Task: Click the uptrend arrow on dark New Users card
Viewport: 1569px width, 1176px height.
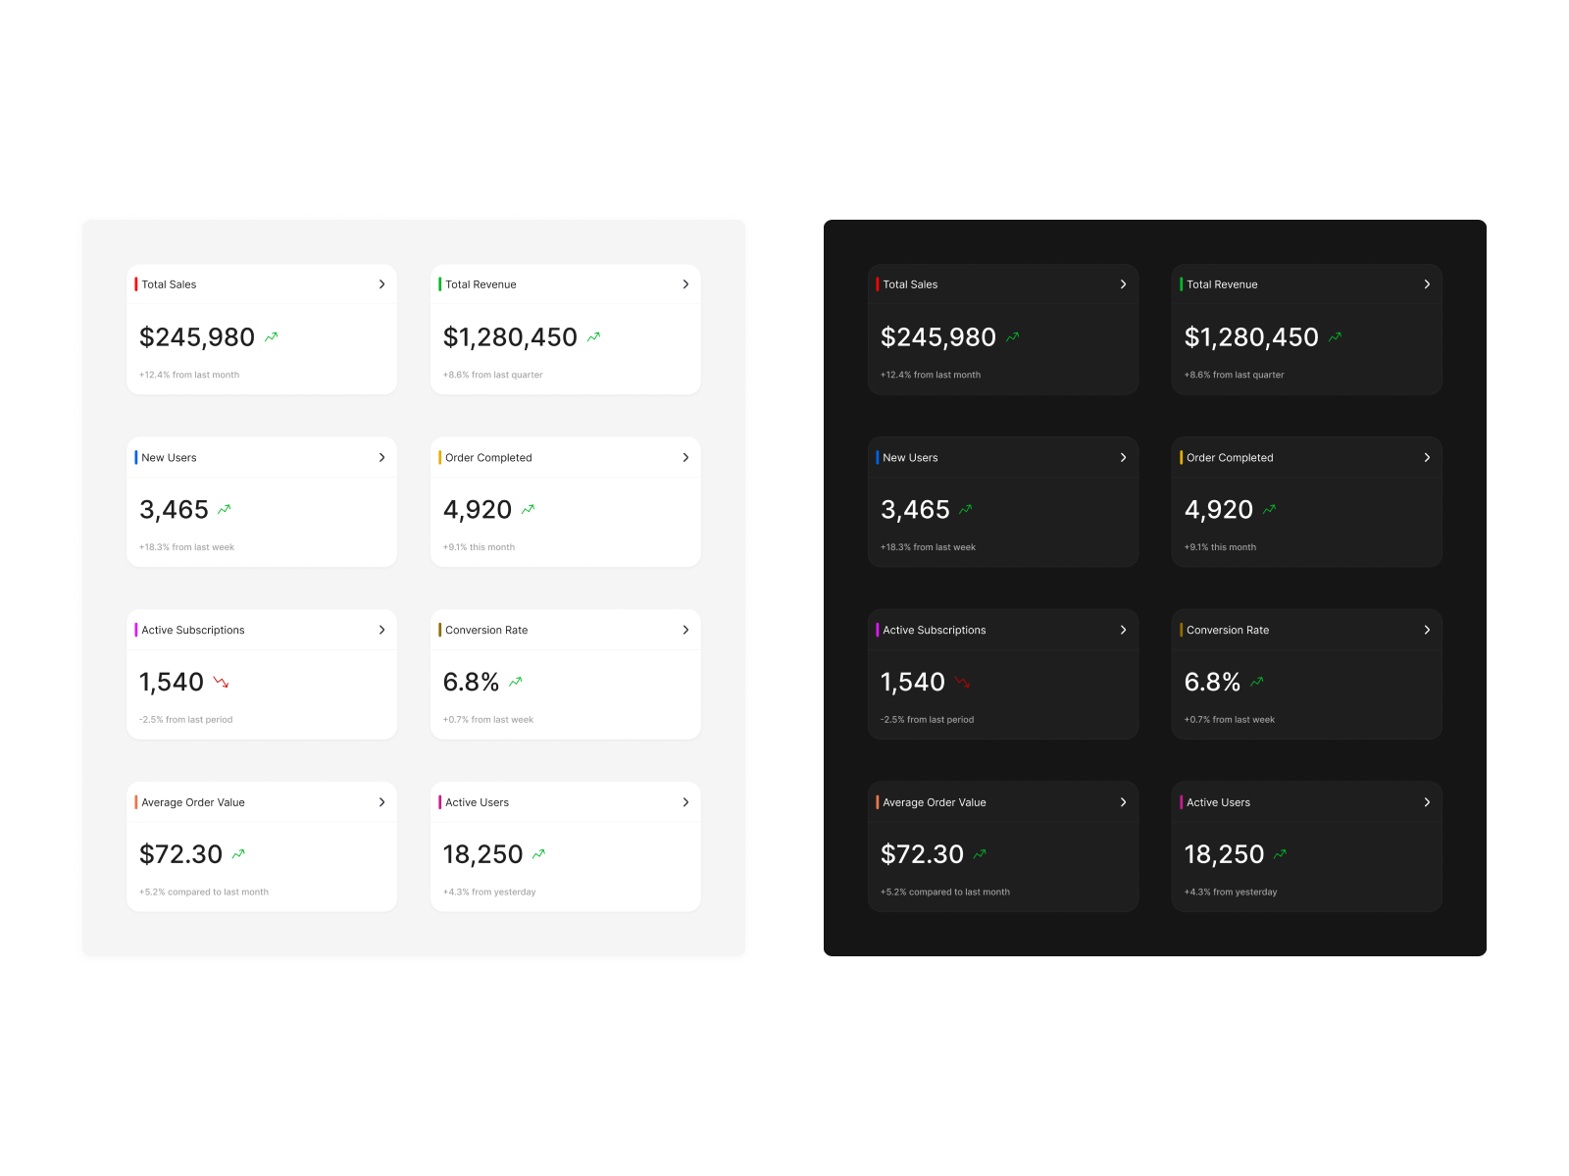Action: point(965,509)
